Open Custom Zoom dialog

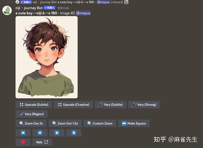pyautogui.click(x=100, y=123)
